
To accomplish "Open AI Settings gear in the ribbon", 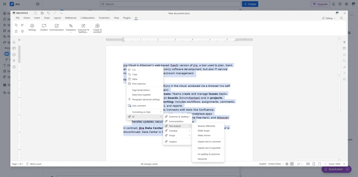I will pos(32,28).
